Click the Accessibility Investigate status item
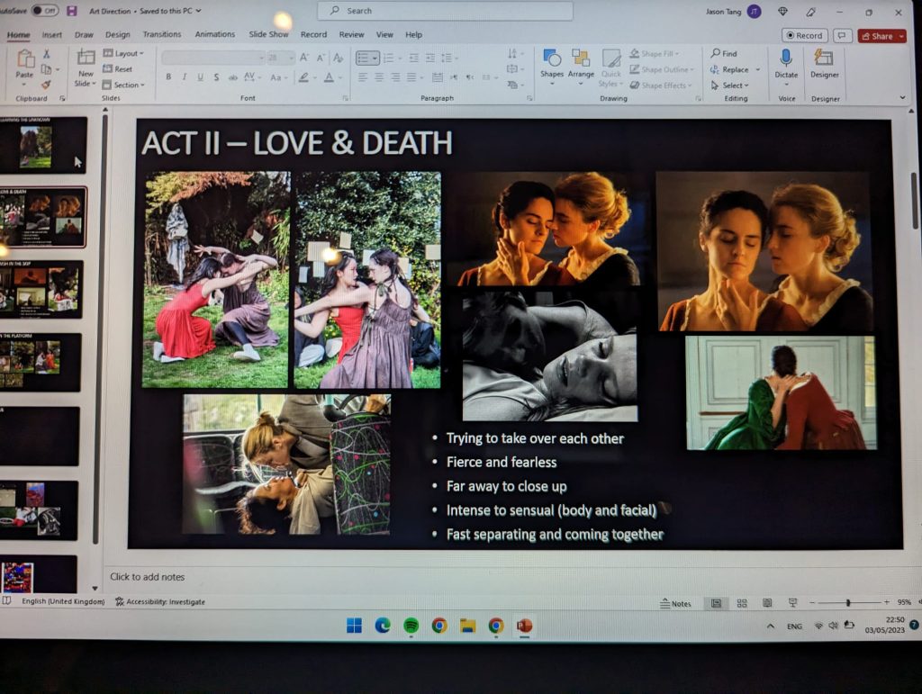The image size is (922, 694). (x=160, y=602)
